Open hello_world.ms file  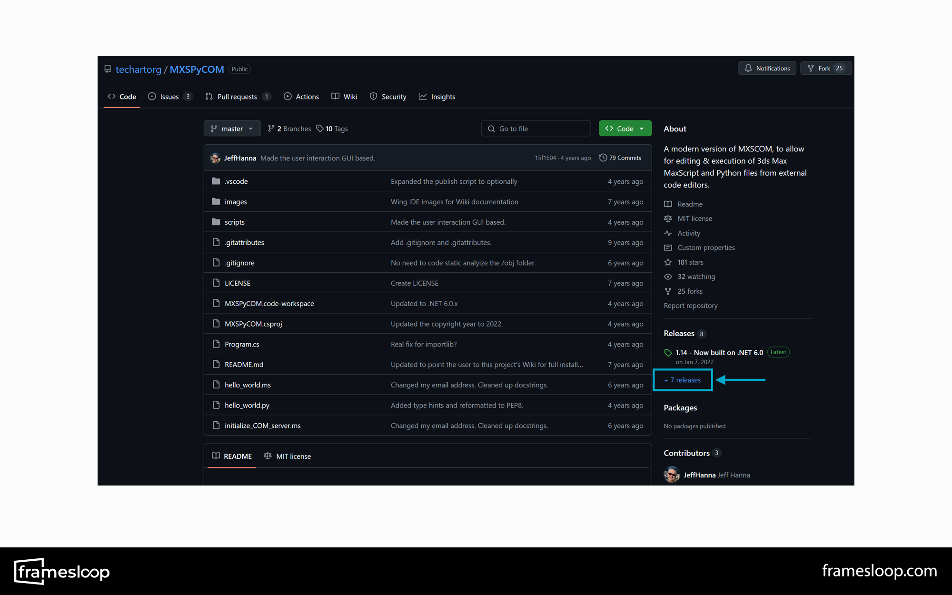point(248,385)
